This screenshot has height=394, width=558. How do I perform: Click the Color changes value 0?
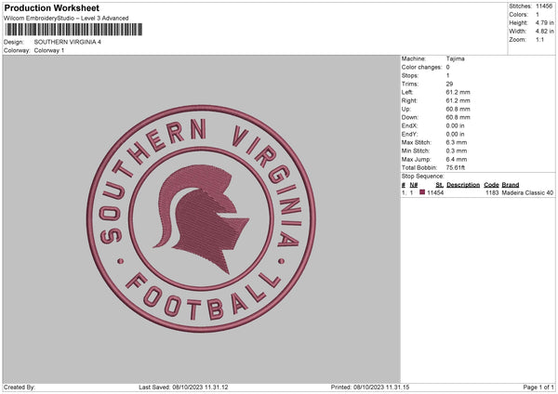447,67
